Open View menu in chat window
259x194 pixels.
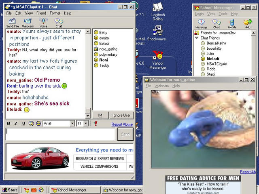[x=29, y=13]
